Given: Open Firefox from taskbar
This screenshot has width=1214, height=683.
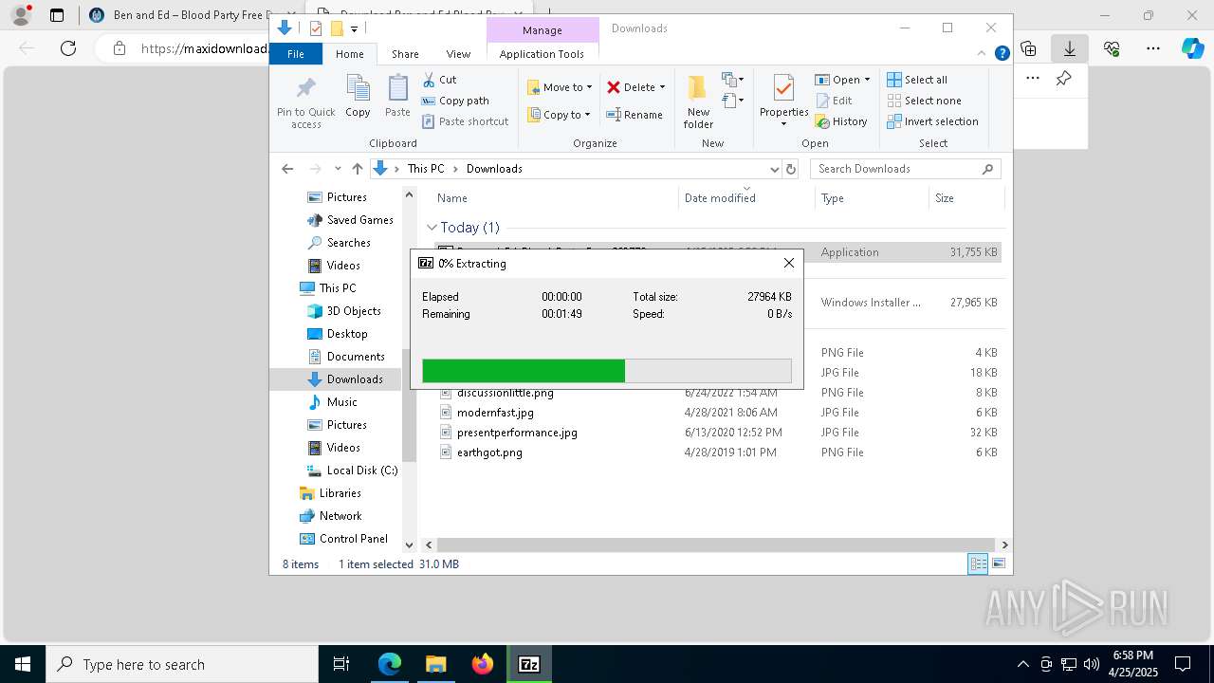Looking at the screenshot, I should click(483, 664).
